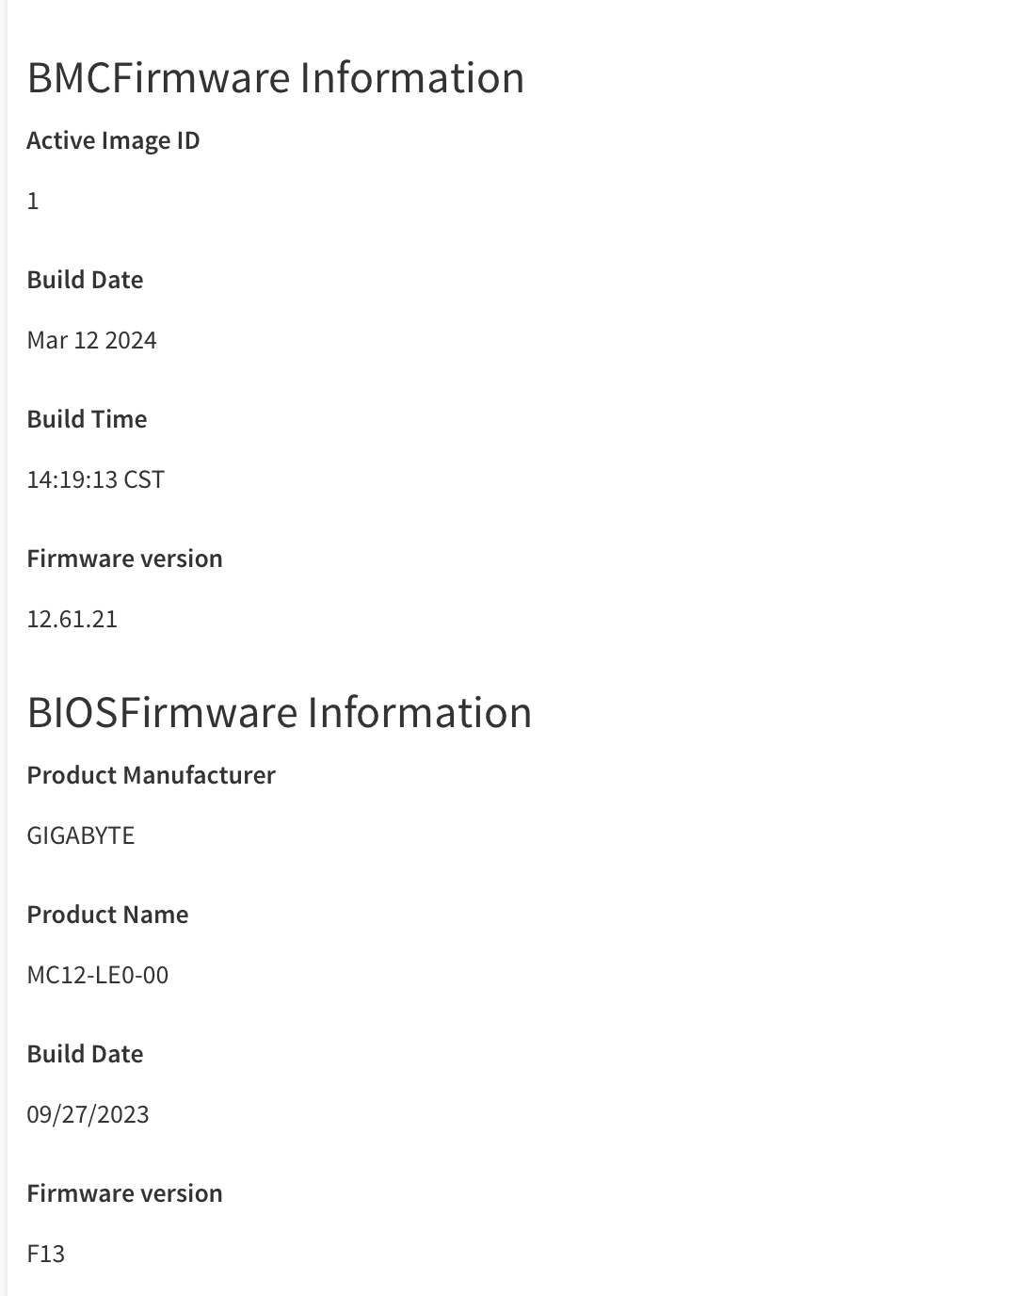Select firmware version 12.61.21 text
The width and height of the screenshot is (1028, 1296).
72,619
